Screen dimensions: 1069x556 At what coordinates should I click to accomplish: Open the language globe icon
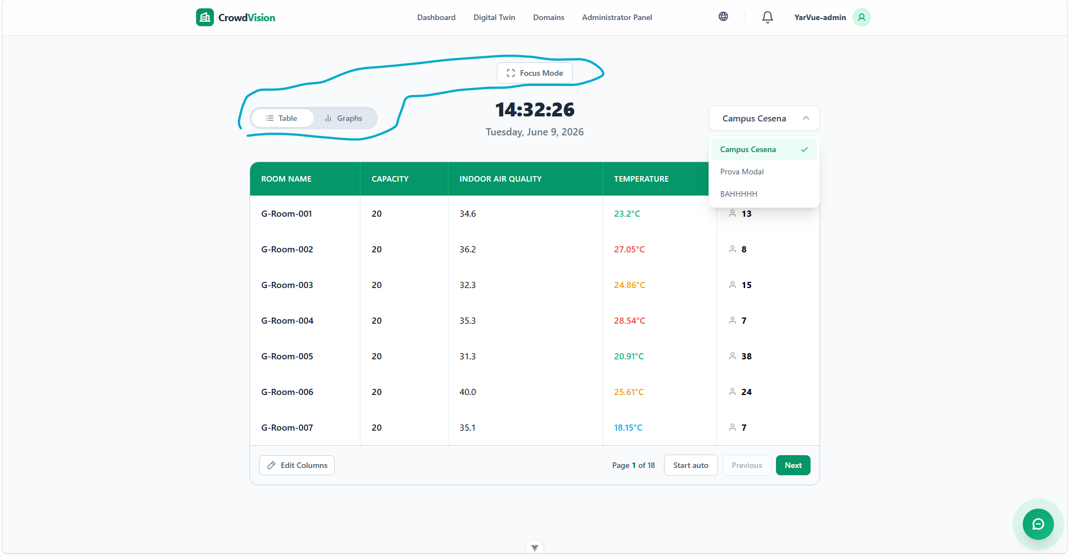[723, 17]
